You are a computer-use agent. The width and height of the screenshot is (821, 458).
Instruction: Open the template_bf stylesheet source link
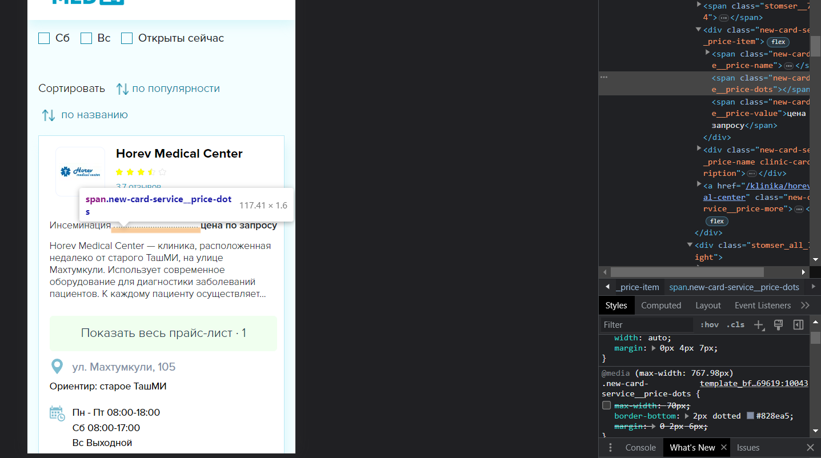tap(754, 384)
